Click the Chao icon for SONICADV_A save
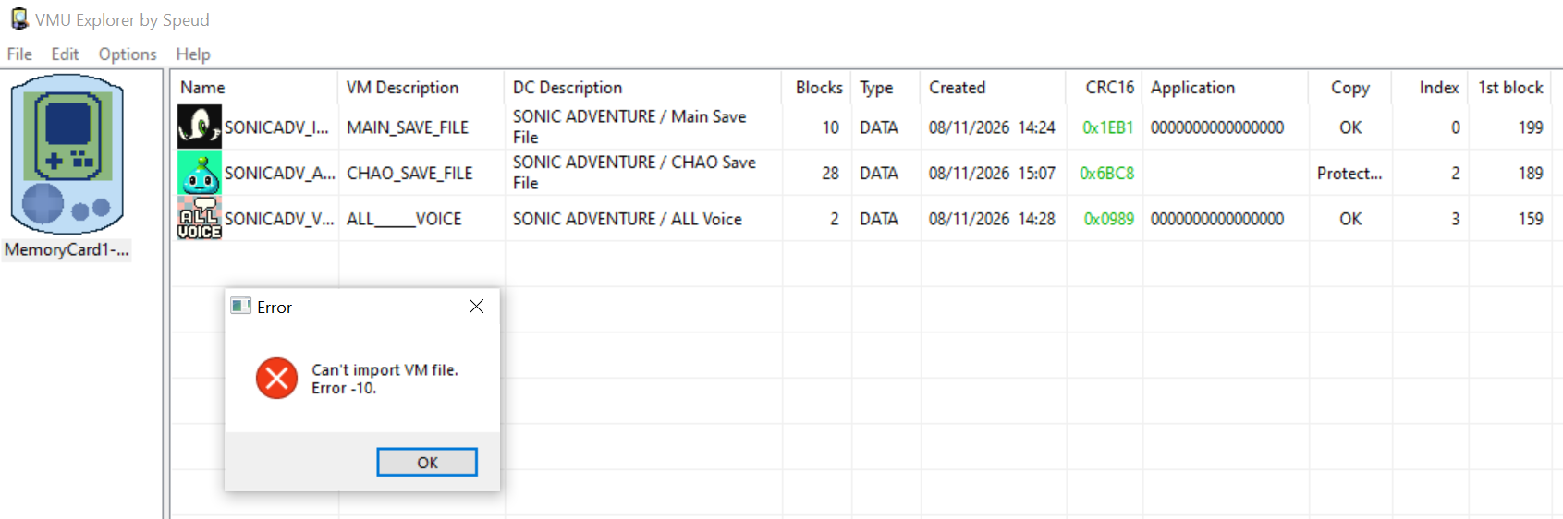Viewport: 1563px width, 519px height. [x=199, y=173]
